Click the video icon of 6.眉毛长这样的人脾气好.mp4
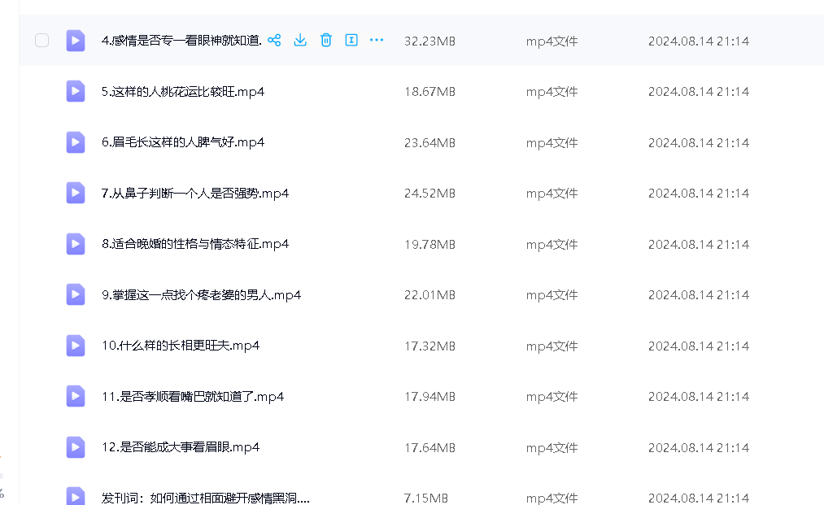Viewport: 824px width, 505px height. coord(76,142)
